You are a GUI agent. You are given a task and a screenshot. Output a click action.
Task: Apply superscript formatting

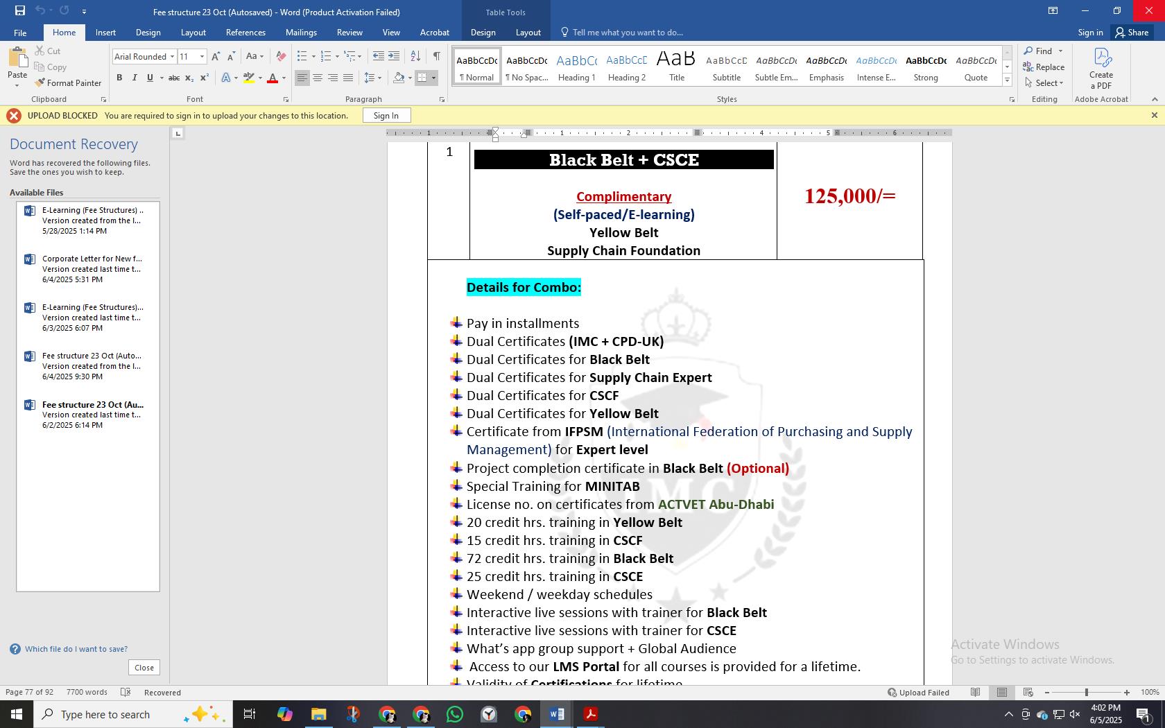coord(205,78)
